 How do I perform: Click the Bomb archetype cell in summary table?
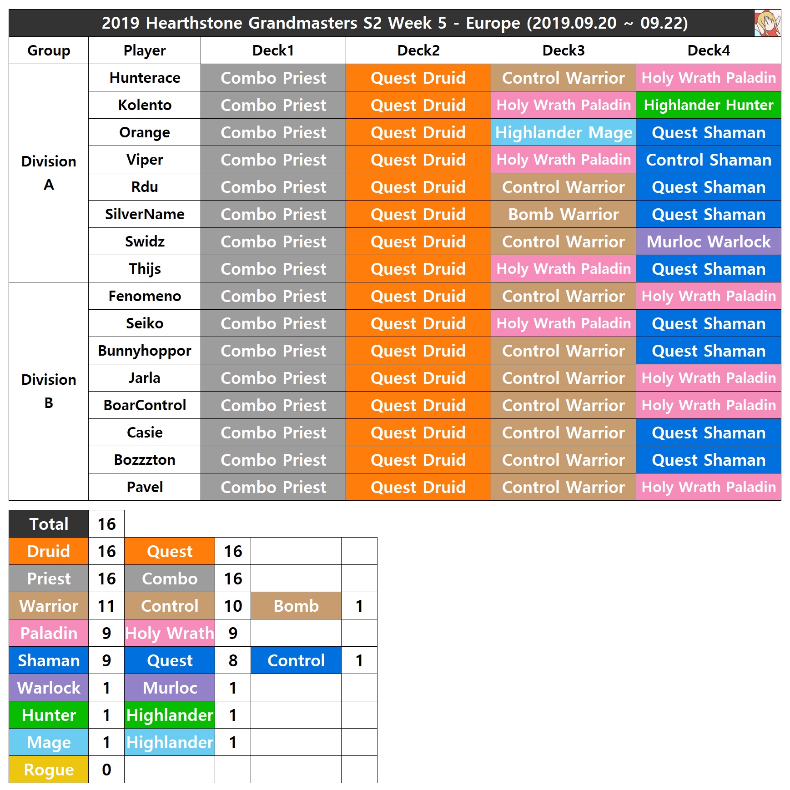296,606
